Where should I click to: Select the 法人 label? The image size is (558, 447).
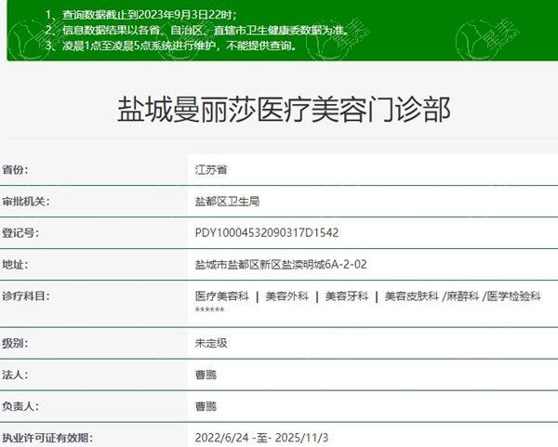pyautogui.click(x=15, y=375)
